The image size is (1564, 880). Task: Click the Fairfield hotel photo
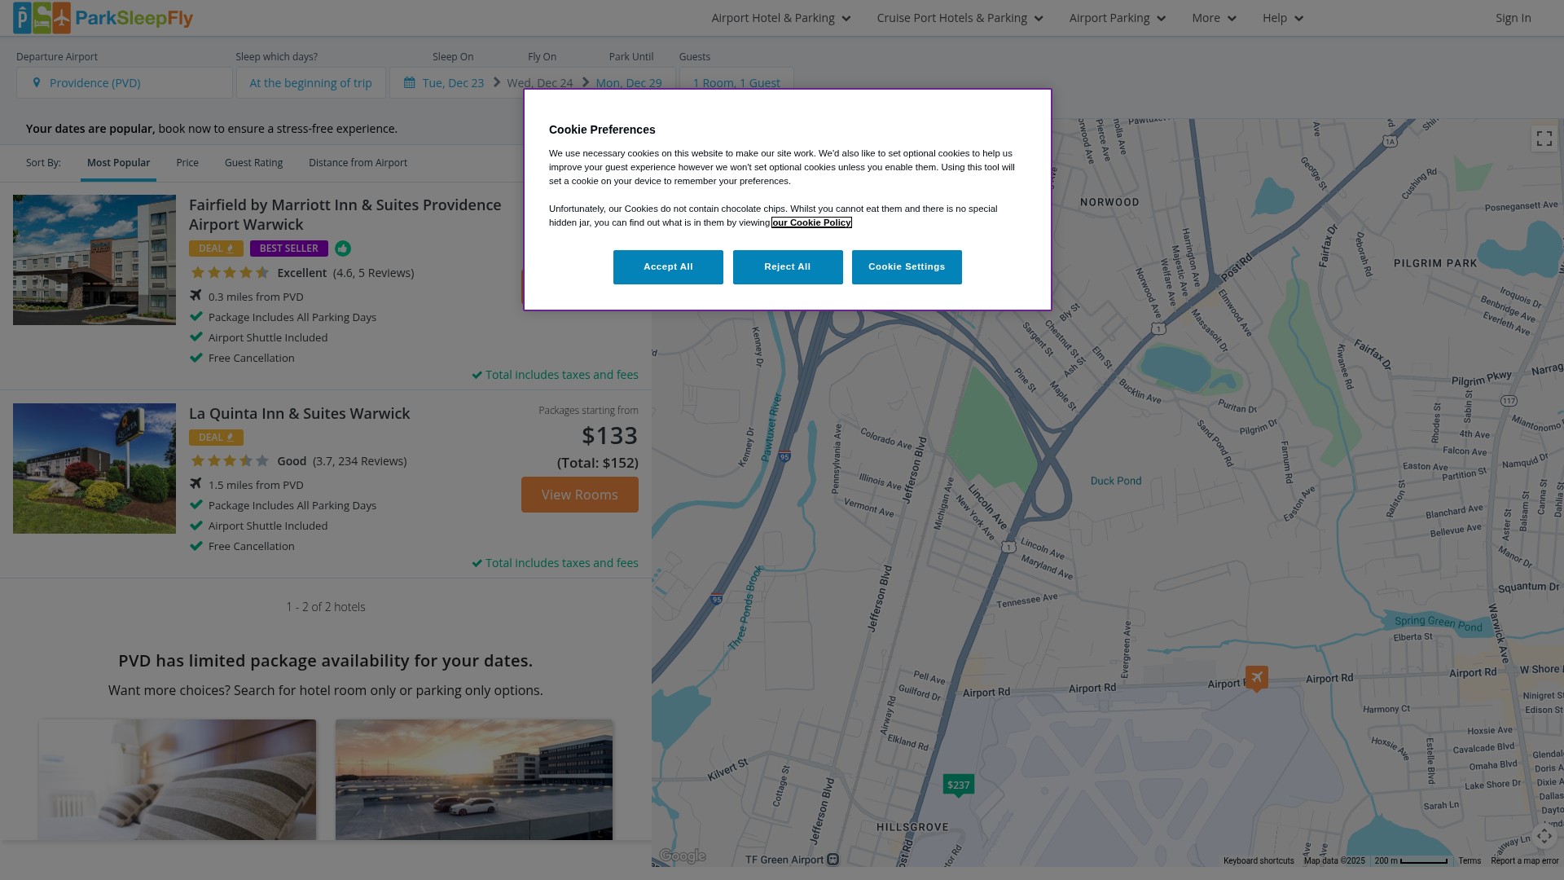pos(94,260)
